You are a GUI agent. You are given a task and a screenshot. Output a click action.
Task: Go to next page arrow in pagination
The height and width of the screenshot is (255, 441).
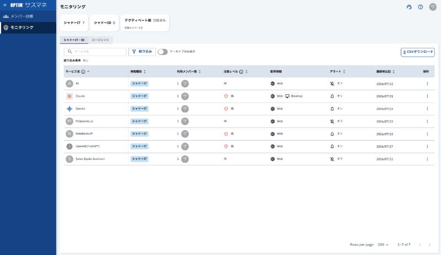tap(429, 245)
